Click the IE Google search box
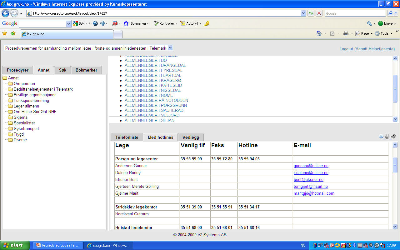The height and width of the screenshot is (250, 400). pyautogui.click(x=356, y=13)
